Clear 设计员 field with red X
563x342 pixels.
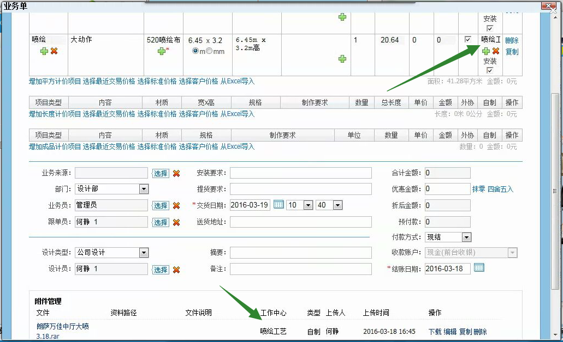[x=176, y=270]
